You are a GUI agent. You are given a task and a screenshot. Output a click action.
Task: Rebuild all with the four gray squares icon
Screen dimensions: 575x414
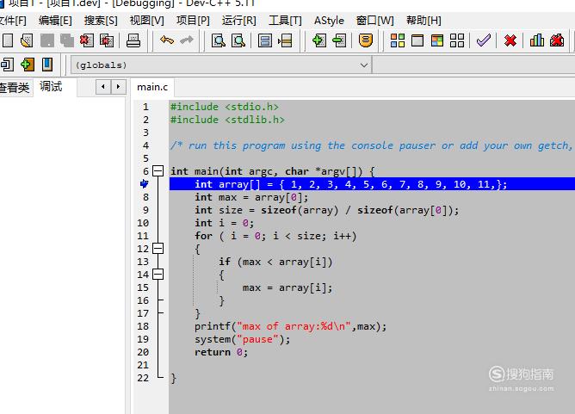(x=457, y=40)
